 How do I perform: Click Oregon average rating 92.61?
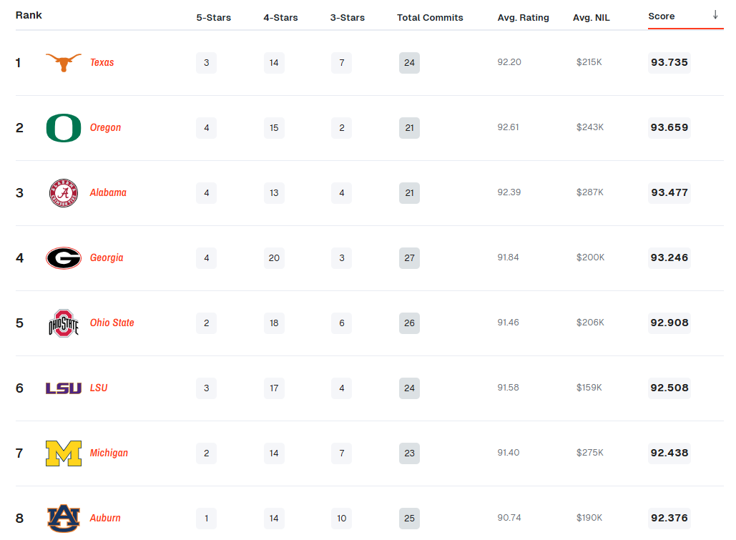[509, 127]
